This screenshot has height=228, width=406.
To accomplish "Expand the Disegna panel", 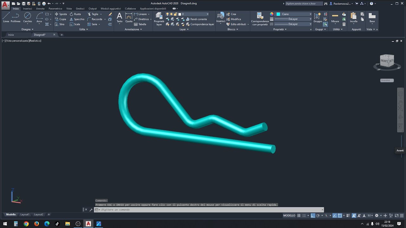I will [x=27, y=29].
